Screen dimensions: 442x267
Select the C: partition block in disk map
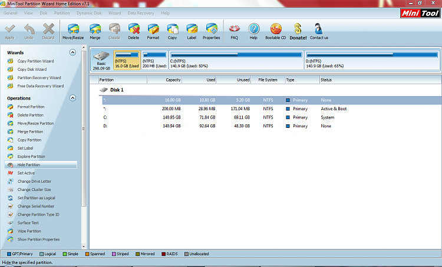(x=236, y=60)
